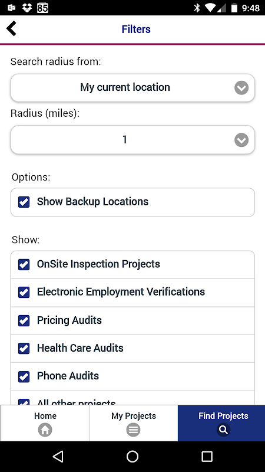Click arrow on search radius location selector
Screen dimensions: 265x472
[241, 88]
